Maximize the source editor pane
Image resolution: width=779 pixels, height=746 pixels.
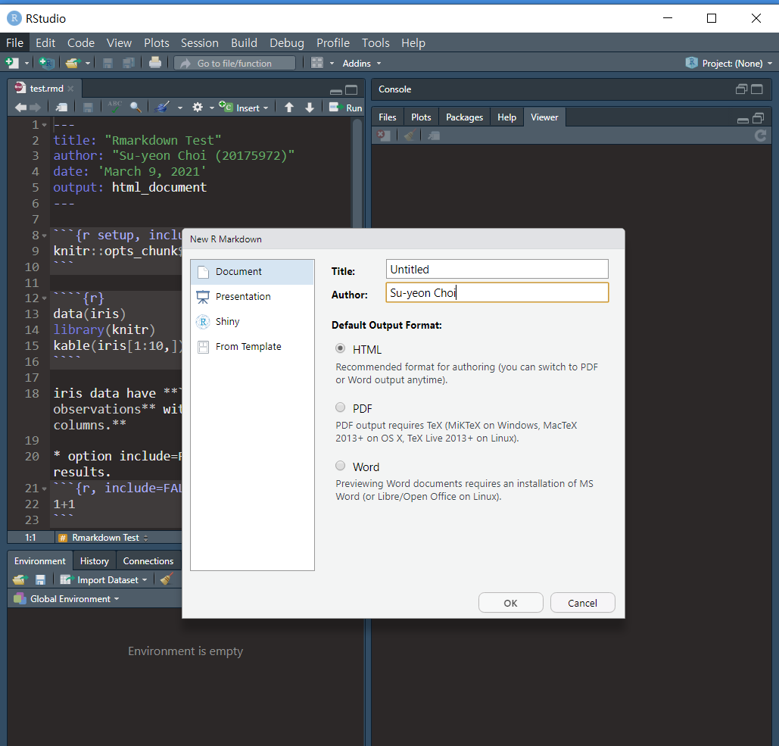click(351, 90)
